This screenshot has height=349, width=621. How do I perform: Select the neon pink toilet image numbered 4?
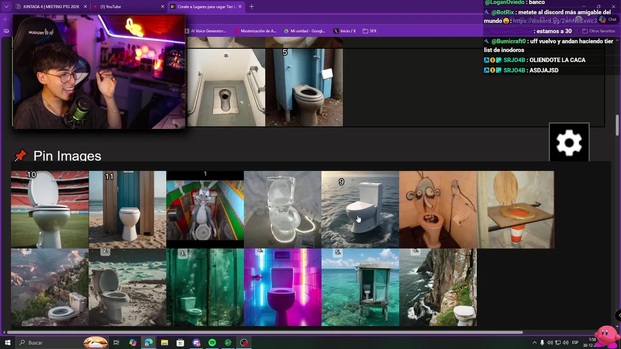click(283, 287)
